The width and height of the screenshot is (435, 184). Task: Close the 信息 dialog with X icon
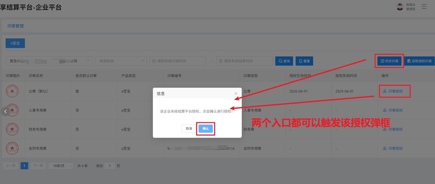coord(236,93)
